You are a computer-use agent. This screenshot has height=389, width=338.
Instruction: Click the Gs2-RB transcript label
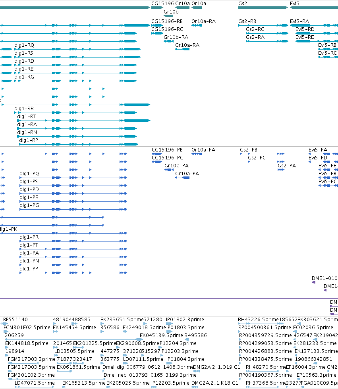[x=247, y=21]
